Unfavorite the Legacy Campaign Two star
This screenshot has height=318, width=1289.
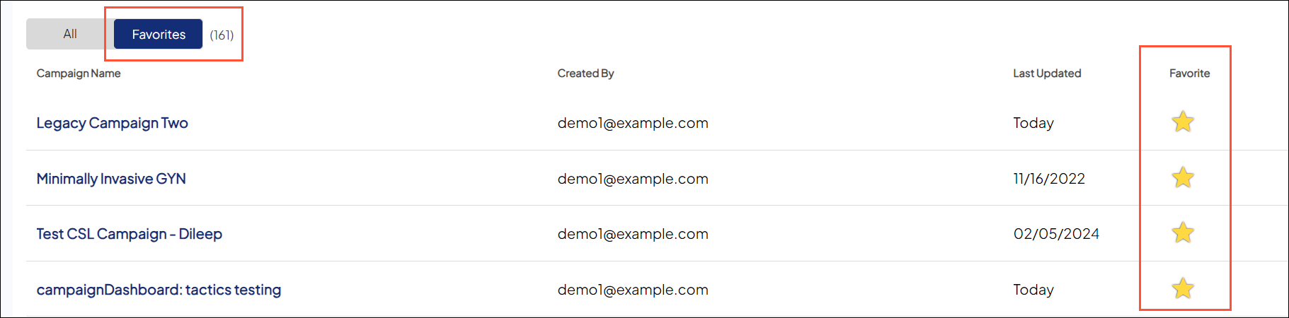[1182, 122]
